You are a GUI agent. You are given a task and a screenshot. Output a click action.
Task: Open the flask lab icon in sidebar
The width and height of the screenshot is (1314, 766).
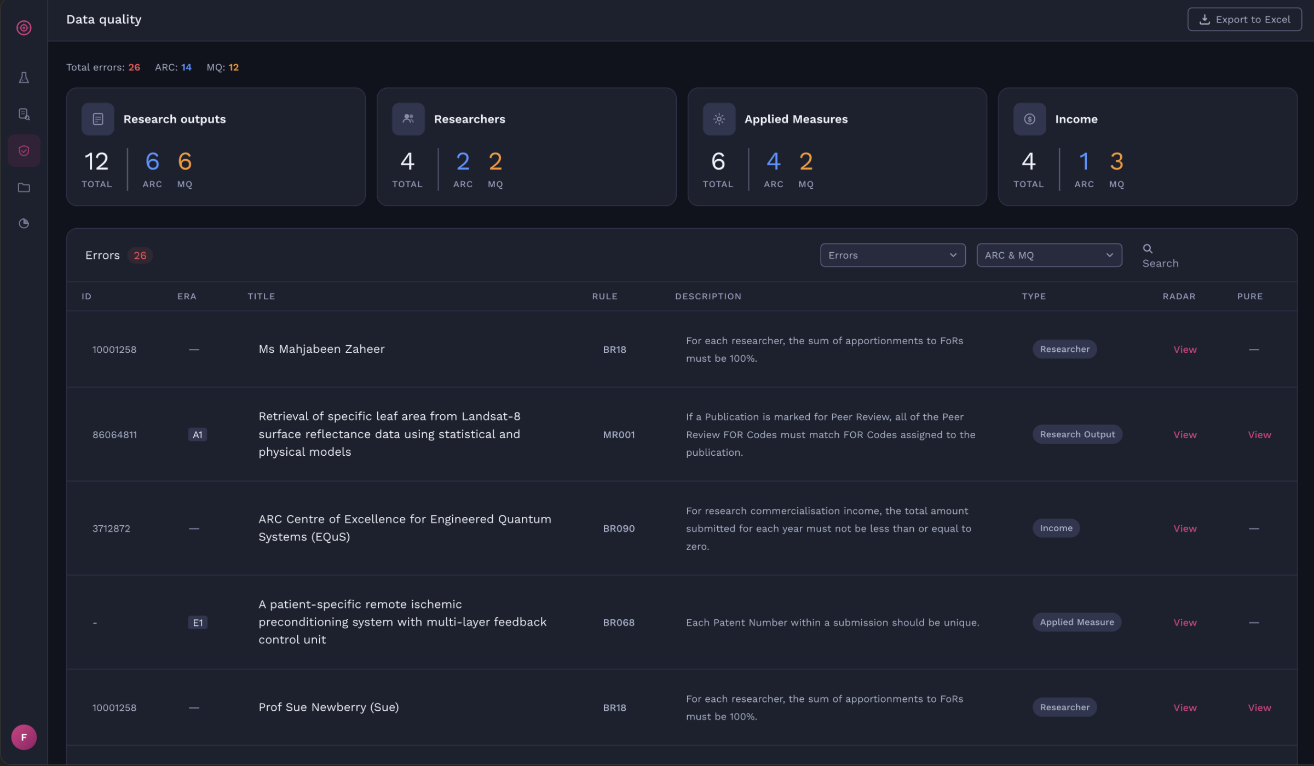24,78
